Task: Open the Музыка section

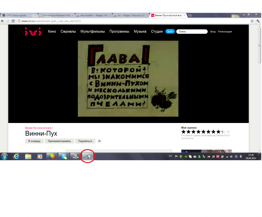Action: 140,31
